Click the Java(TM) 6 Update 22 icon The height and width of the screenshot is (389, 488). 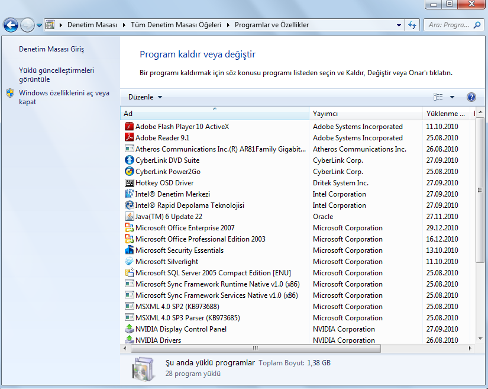129,216
